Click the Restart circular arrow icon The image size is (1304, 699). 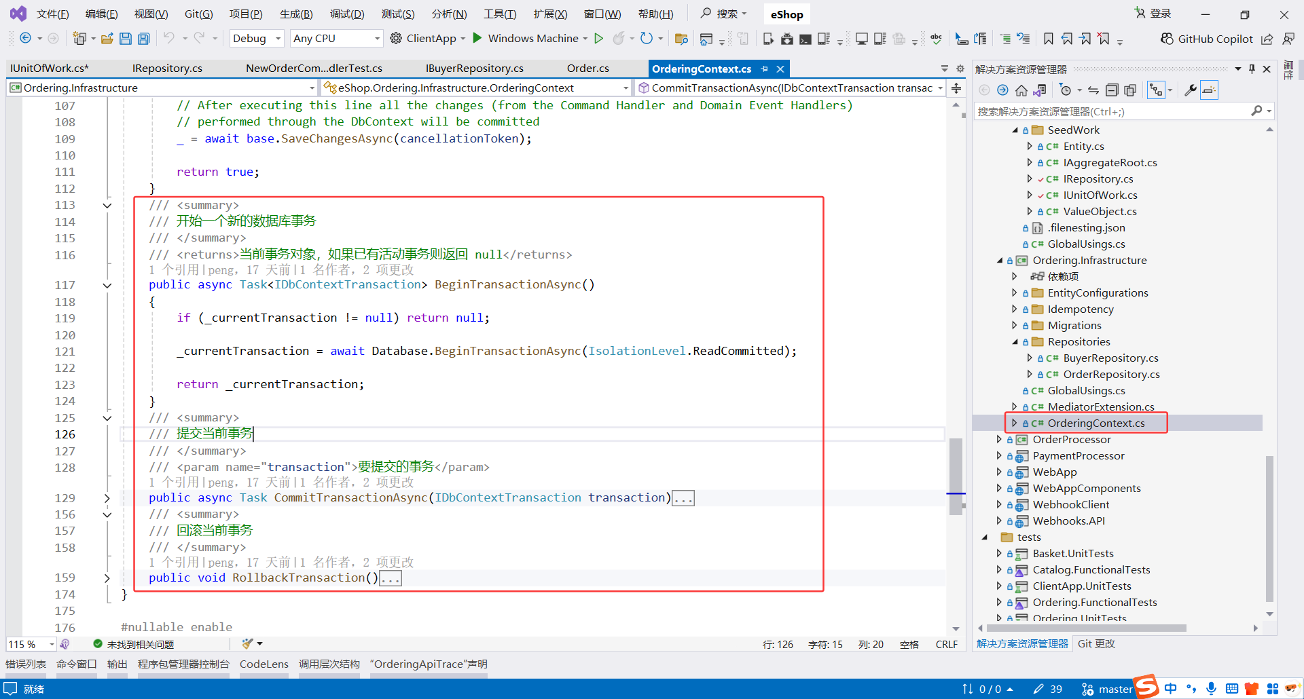[x=647, y=38]
